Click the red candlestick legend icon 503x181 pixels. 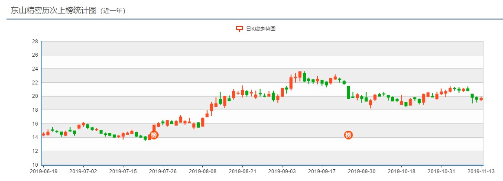[x=239, y=29]
